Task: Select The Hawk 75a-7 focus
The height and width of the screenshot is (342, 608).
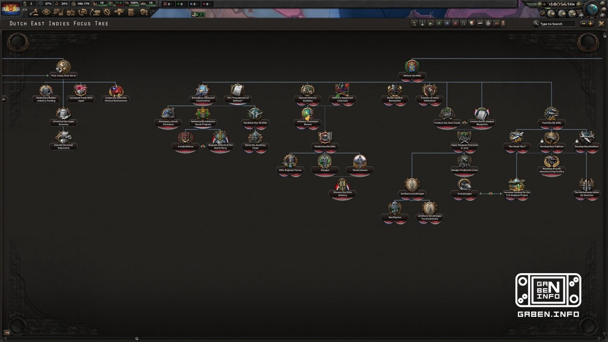Action: pyautogui.click(x=516, y=141)
